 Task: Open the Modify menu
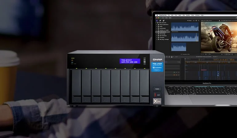click(188, 15)
